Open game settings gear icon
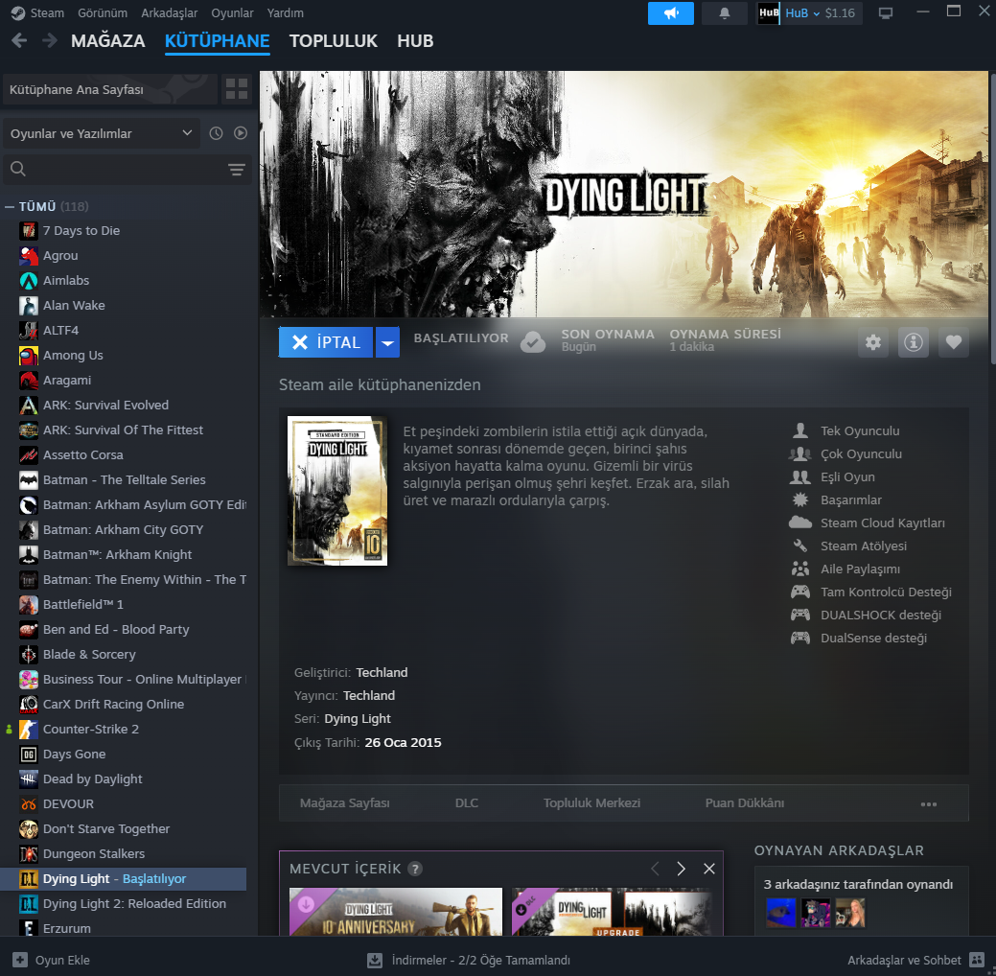This screenshot has height=976, width=996. click(873, 342)
